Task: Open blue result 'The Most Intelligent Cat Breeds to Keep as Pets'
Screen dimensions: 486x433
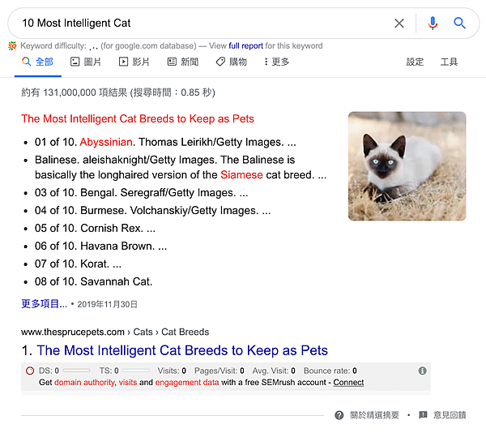Action: [182, 350]
